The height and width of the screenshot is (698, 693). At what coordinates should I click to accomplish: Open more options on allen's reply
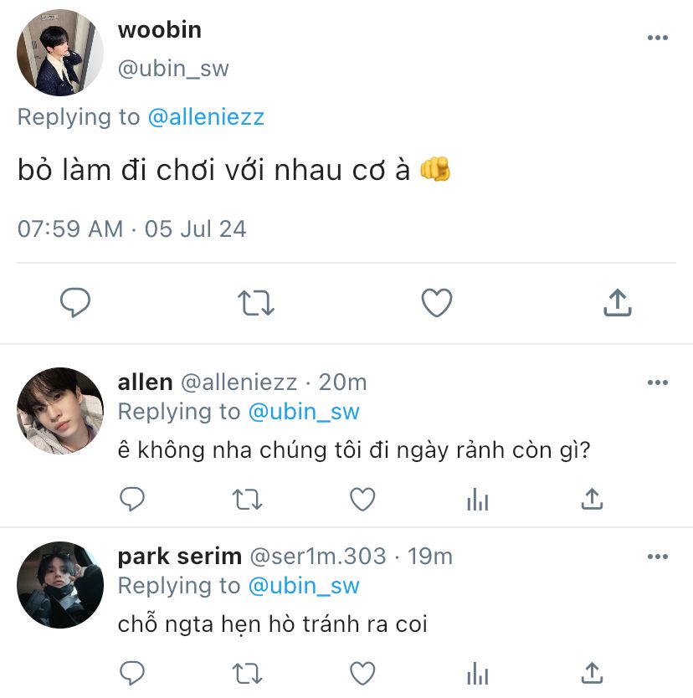point(657,382)
